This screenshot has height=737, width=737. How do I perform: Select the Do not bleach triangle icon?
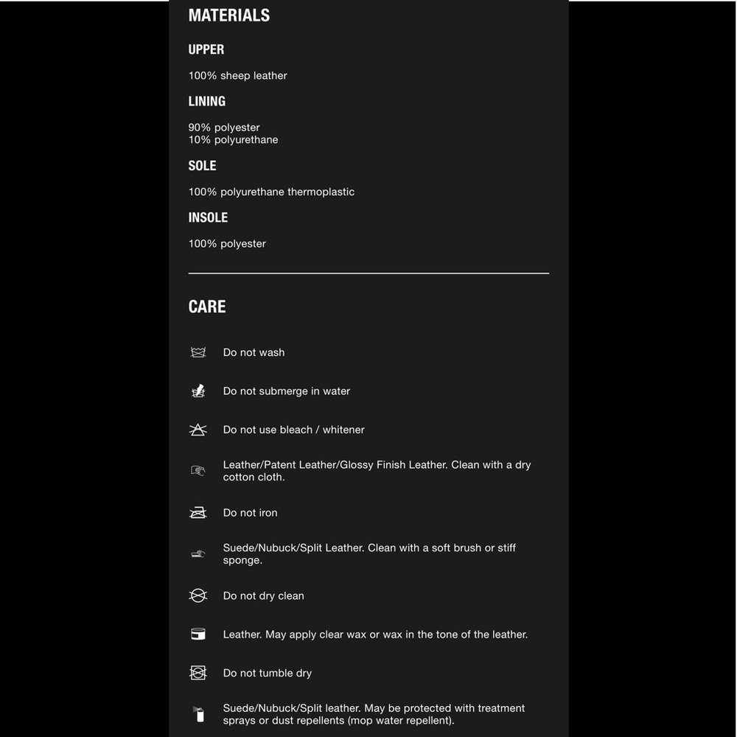[x=198, y=430]
